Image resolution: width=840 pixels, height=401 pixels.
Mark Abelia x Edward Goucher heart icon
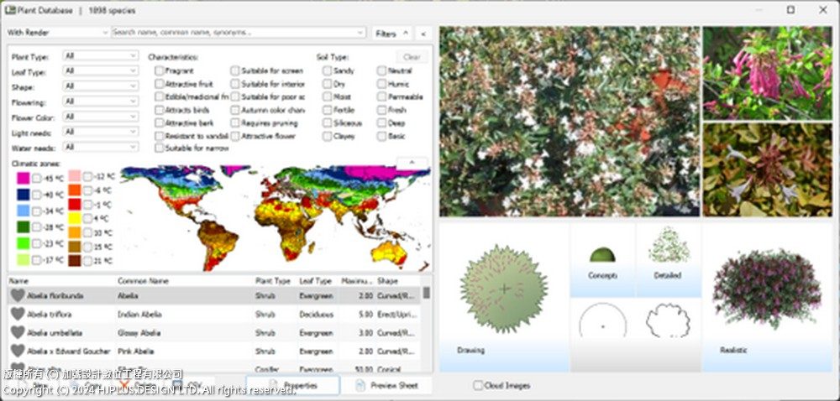click(18, 351)
